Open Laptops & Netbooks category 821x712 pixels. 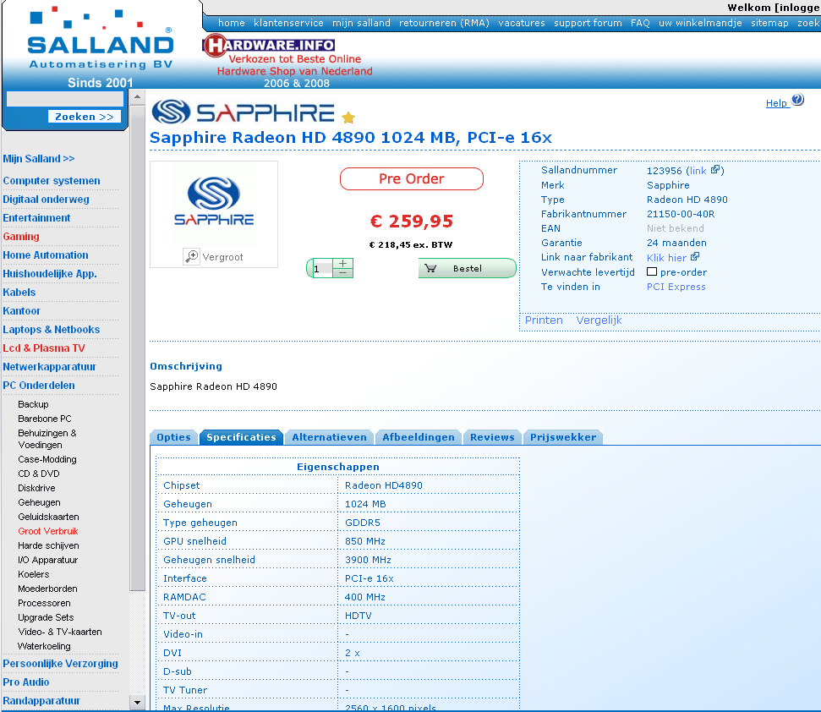coord(52,329)
